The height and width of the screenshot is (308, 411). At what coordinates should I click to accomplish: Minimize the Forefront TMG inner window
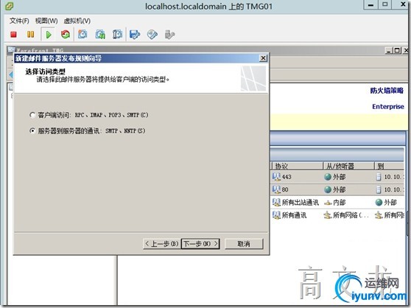(x=389, y=50)
